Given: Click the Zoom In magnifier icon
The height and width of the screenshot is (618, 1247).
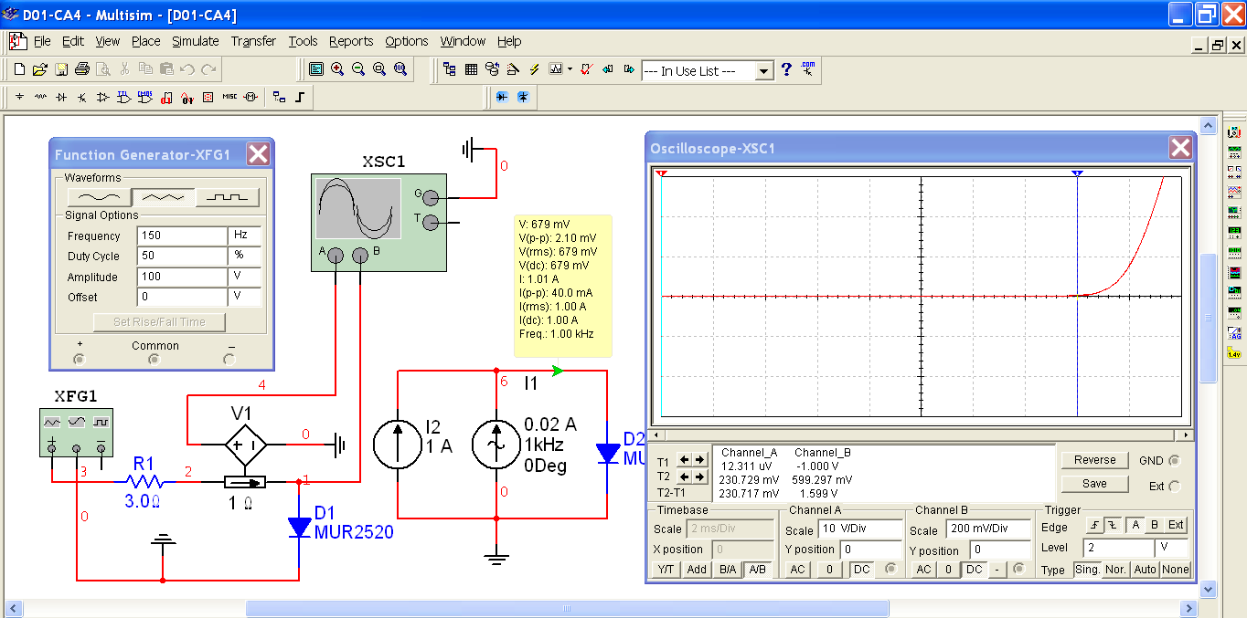Looking at the screenshot, I should (337, 69).
